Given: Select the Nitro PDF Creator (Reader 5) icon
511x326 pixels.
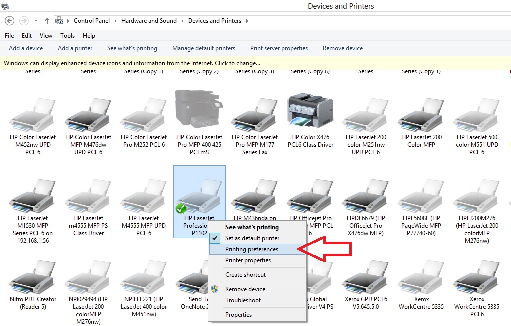Looking at the screenshot, I should tap(33, 277).
